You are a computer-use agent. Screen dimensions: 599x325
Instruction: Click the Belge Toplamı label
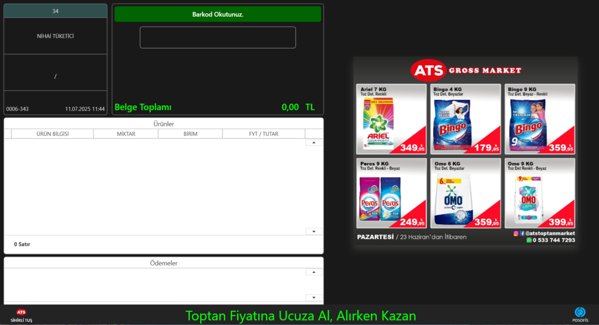(x=143, y=107)
